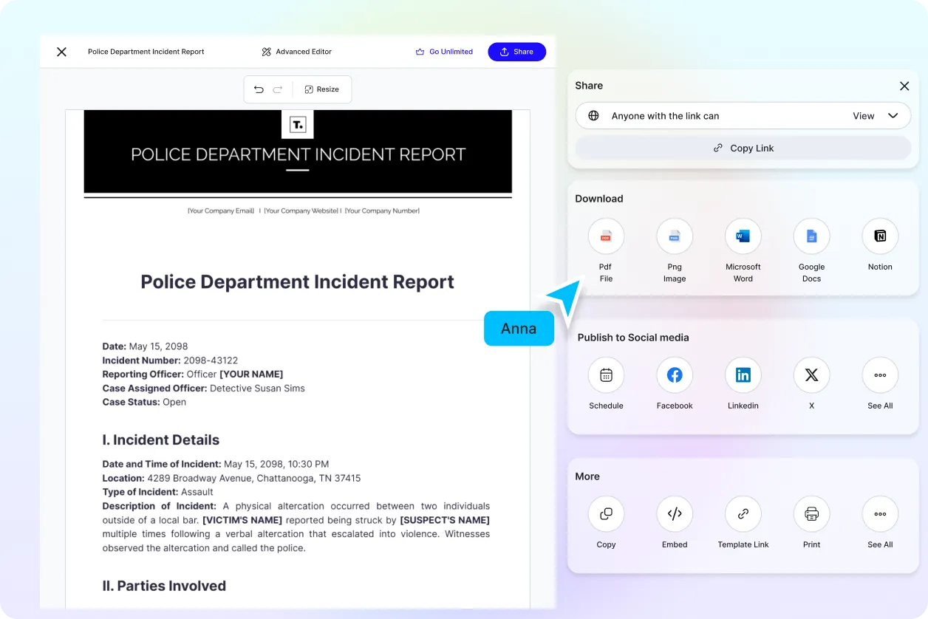Viewport: 928px width, 619px height.
Task: Click the document heading 'Police Department Incident Report'
Action: 298,281
